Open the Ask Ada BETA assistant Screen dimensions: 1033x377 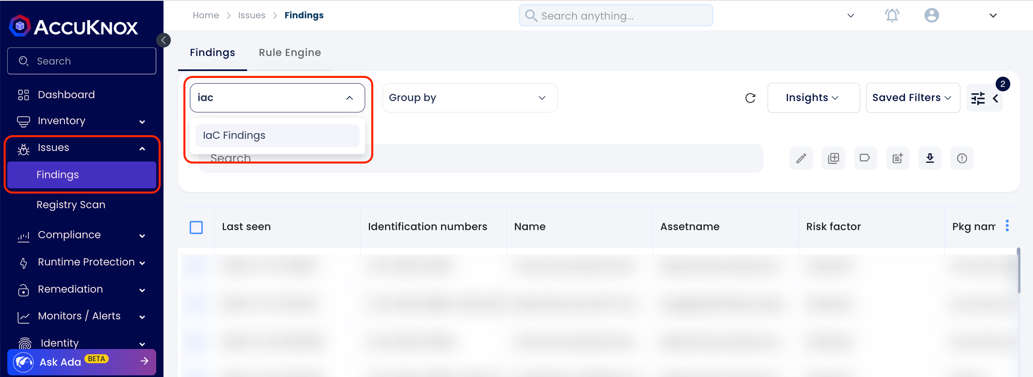point(82,362)
